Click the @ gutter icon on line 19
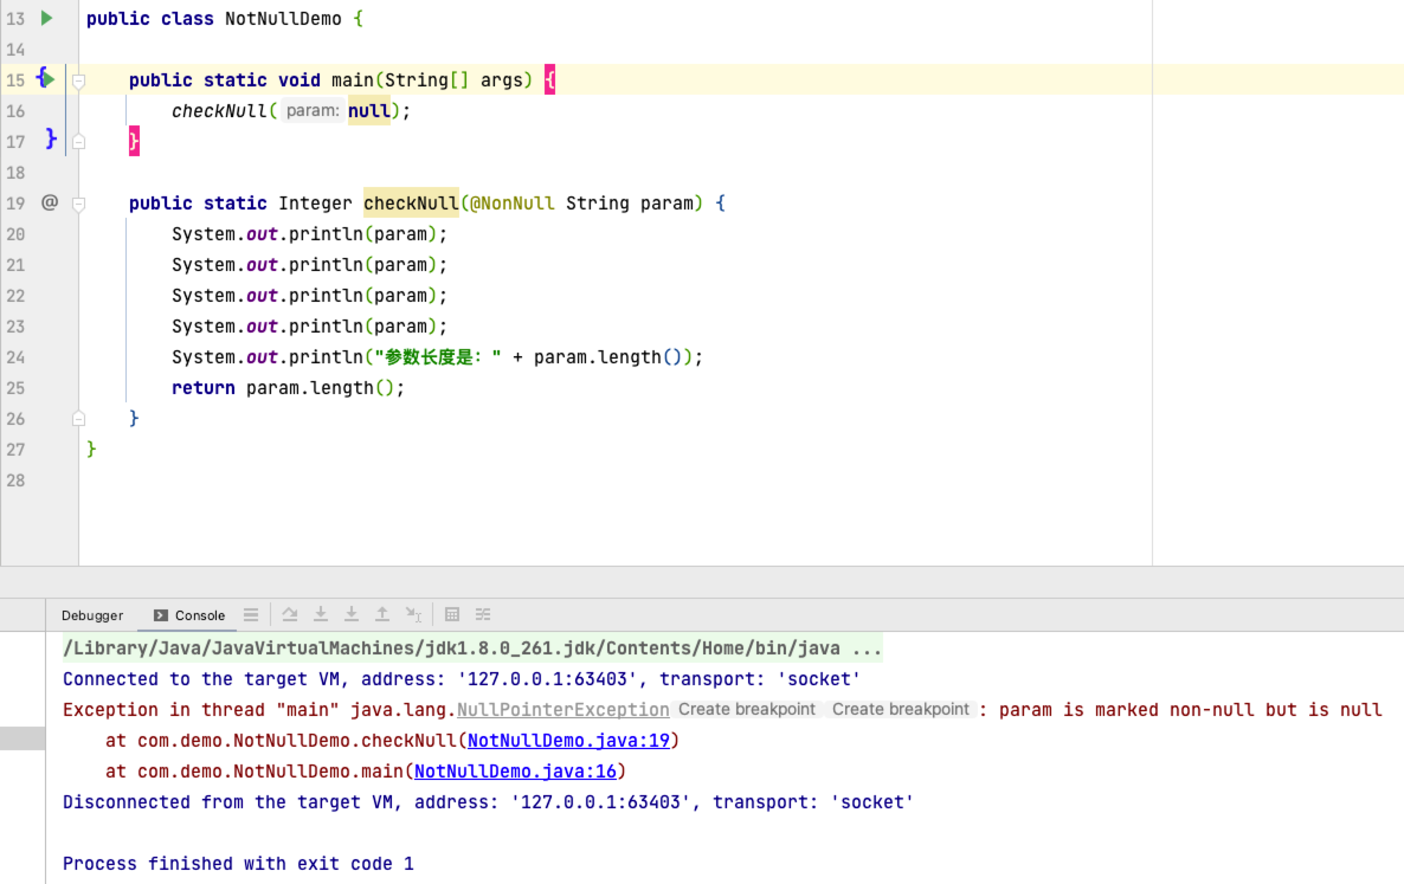The height and width of the screenshot is (884, 1404). (x=50, y=202)
